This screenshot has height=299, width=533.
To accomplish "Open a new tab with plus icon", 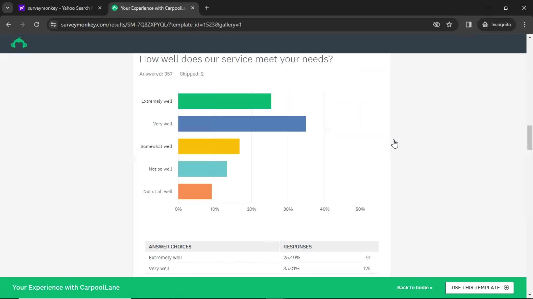I will [207, 8].
